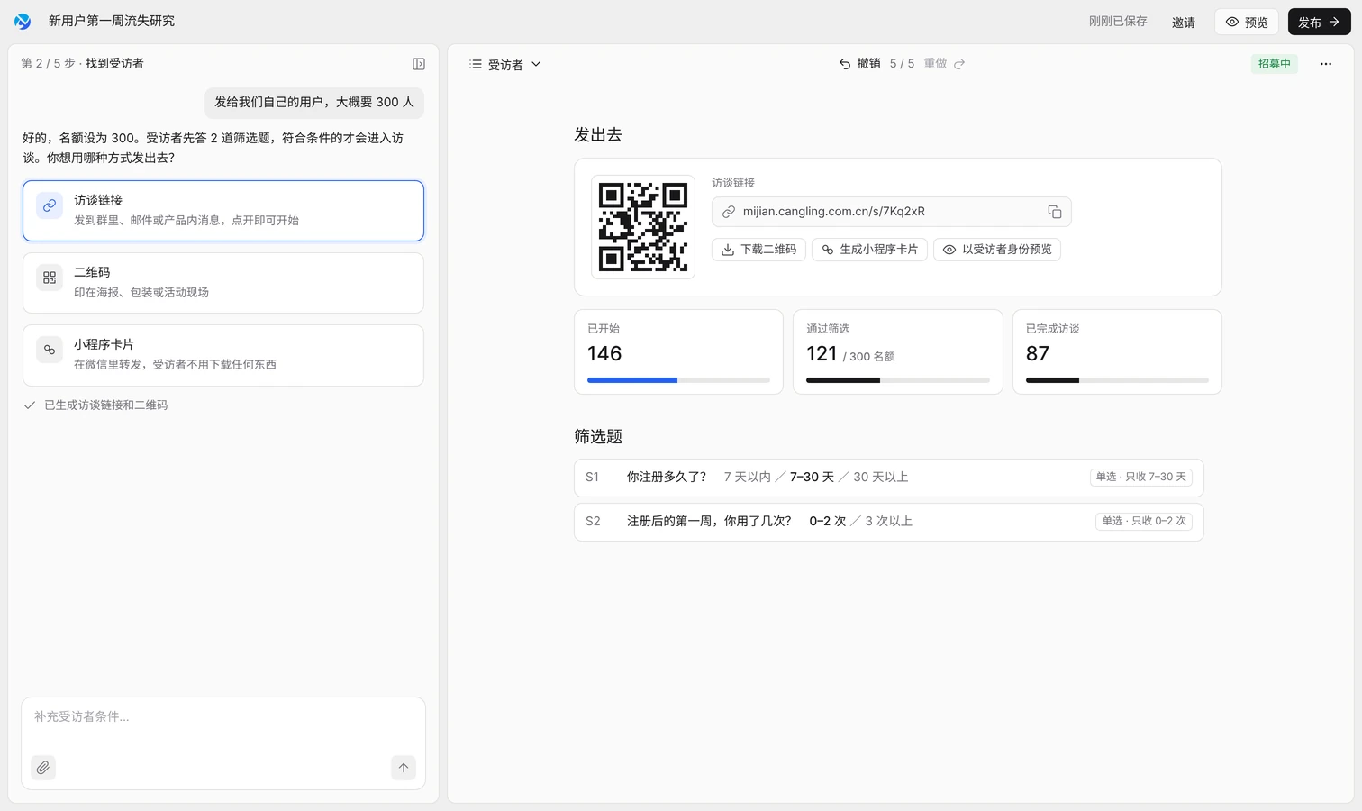Click the redo arrow icon next to 重做
1362x811 pixels.
coord(959,64)
